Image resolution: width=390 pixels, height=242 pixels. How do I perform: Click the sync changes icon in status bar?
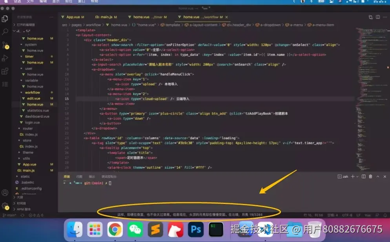click(x=22, y=215)
